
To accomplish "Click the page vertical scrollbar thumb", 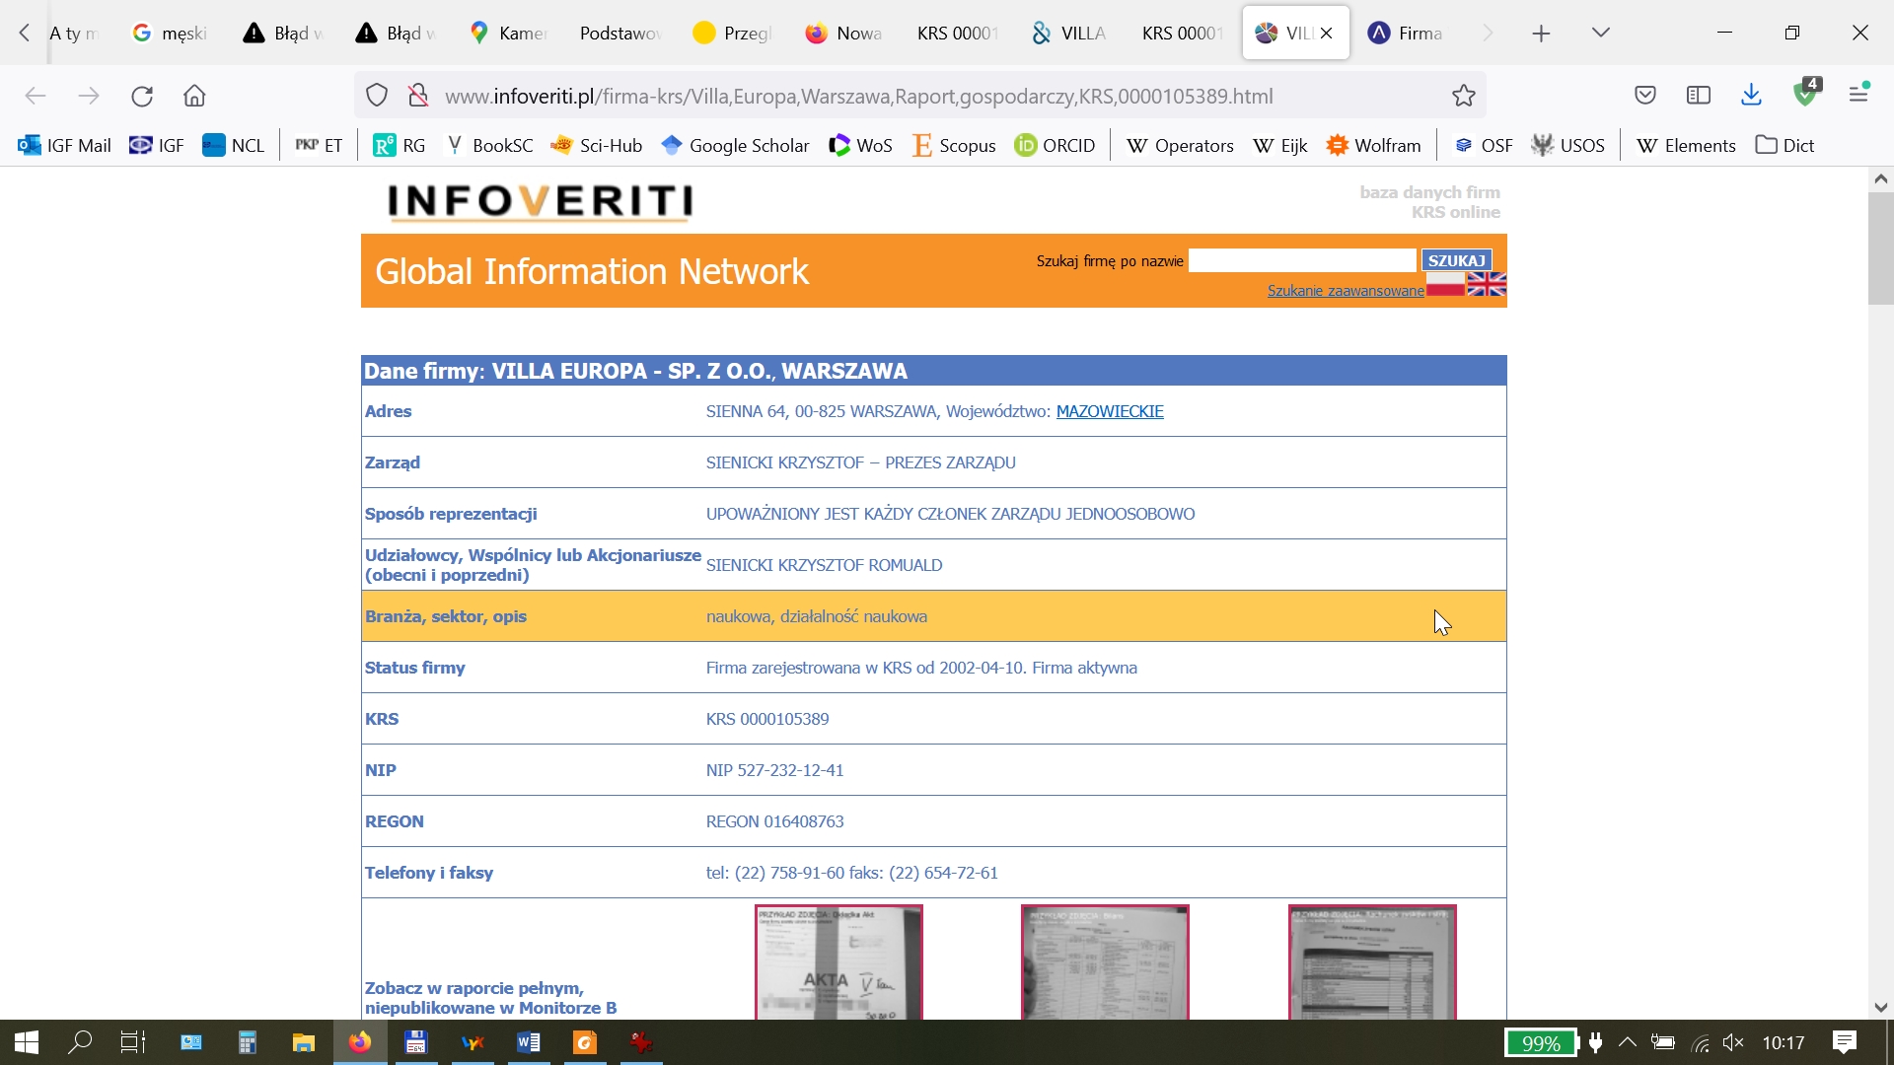I will click(1880, 248).
